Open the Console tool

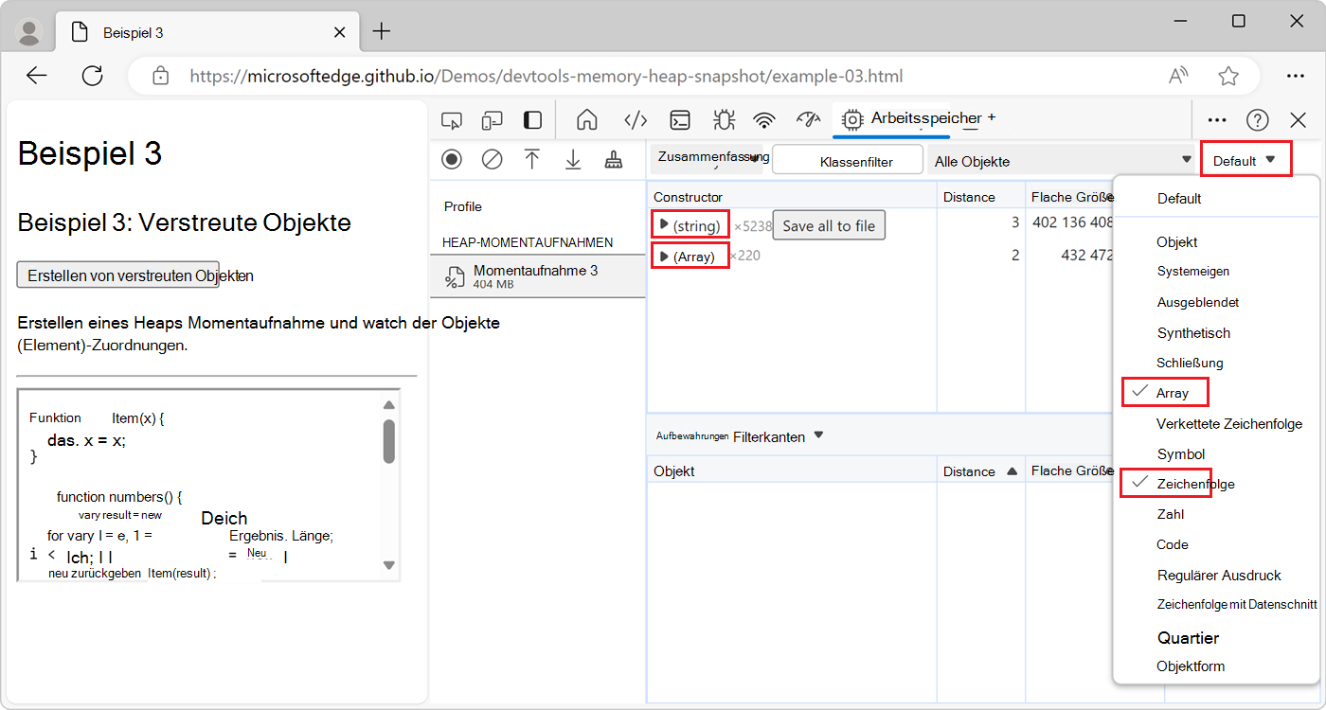click(x=679, y=120)
